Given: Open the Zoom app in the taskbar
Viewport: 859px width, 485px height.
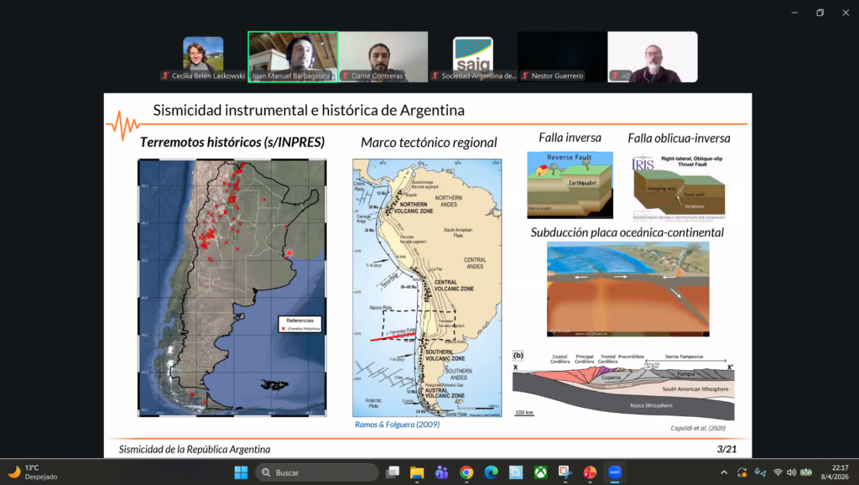Looking at the screenshot, I should (613, 472).
